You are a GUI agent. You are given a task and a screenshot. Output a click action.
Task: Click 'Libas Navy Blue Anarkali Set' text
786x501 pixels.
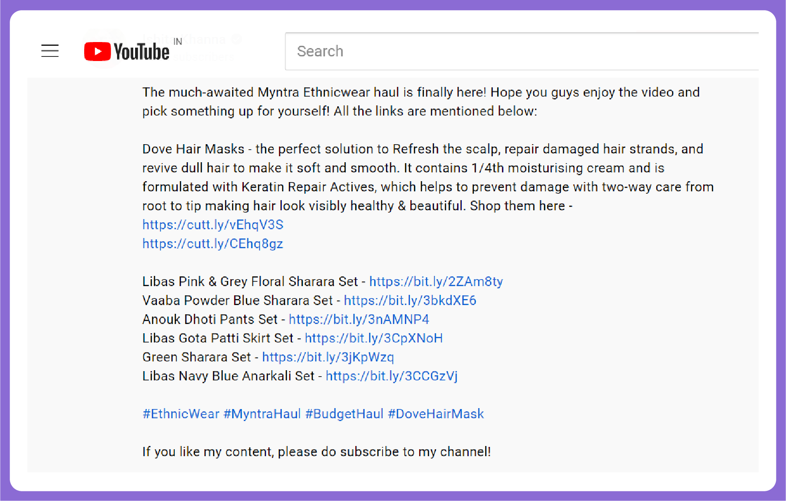(x=229, y=376)
